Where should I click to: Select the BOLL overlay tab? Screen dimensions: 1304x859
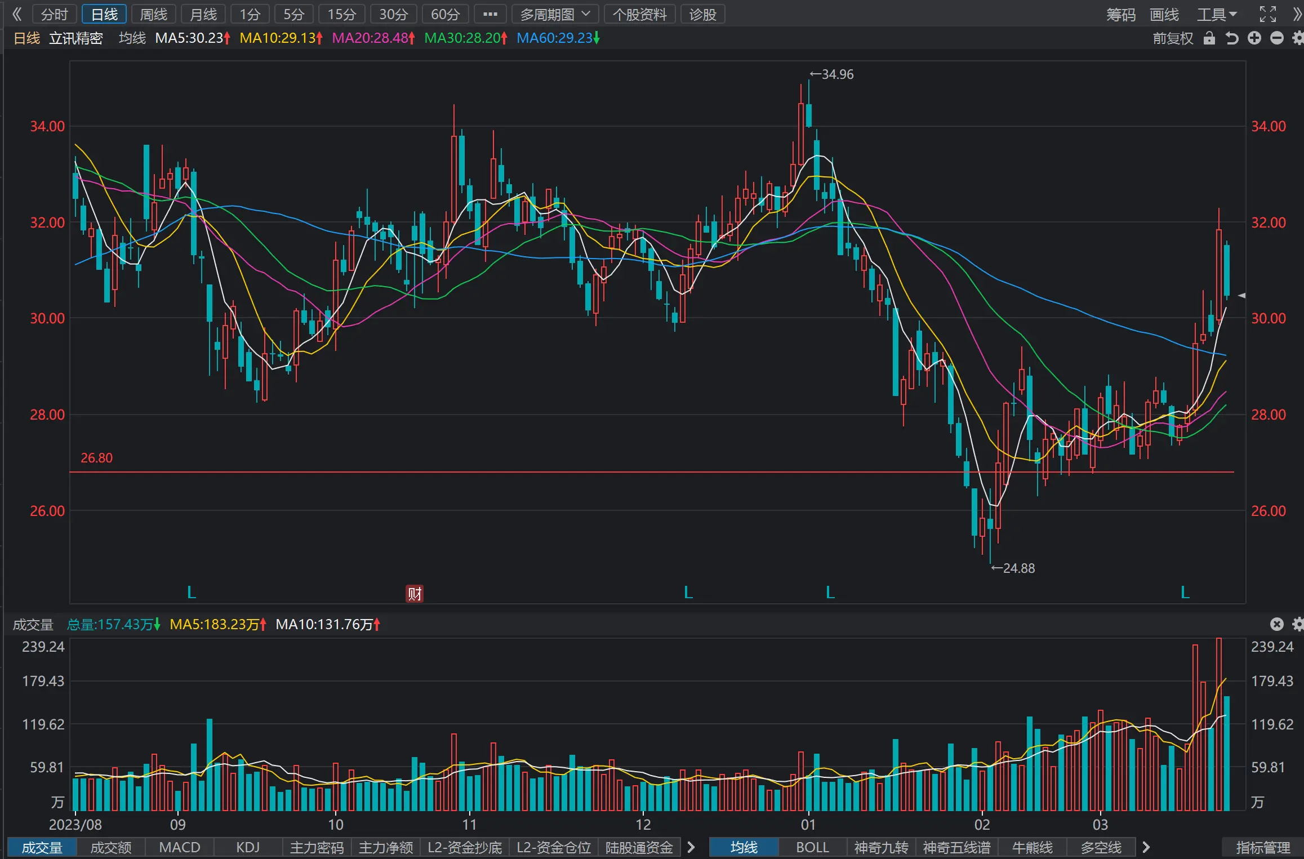(x=812, y=847)
